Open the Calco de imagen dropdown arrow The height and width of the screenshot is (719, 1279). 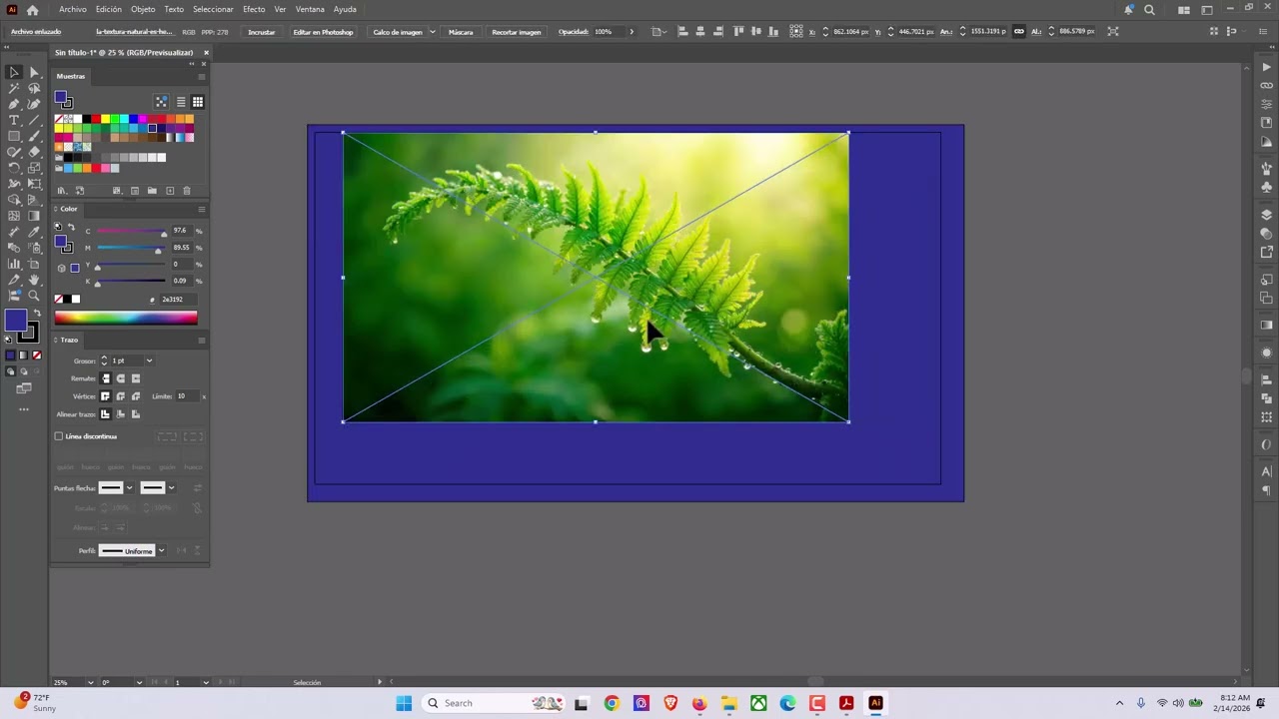(x=432, y=32)
